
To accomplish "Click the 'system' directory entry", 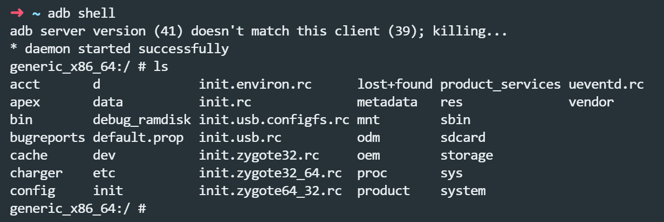I will click(463, 190).
